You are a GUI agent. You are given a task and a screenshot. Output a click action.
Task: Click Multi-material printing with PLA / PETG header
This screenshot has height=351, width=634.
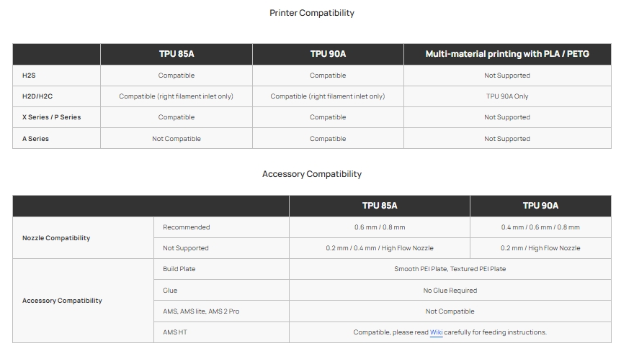pyautogui.click(x=507, y=54)
